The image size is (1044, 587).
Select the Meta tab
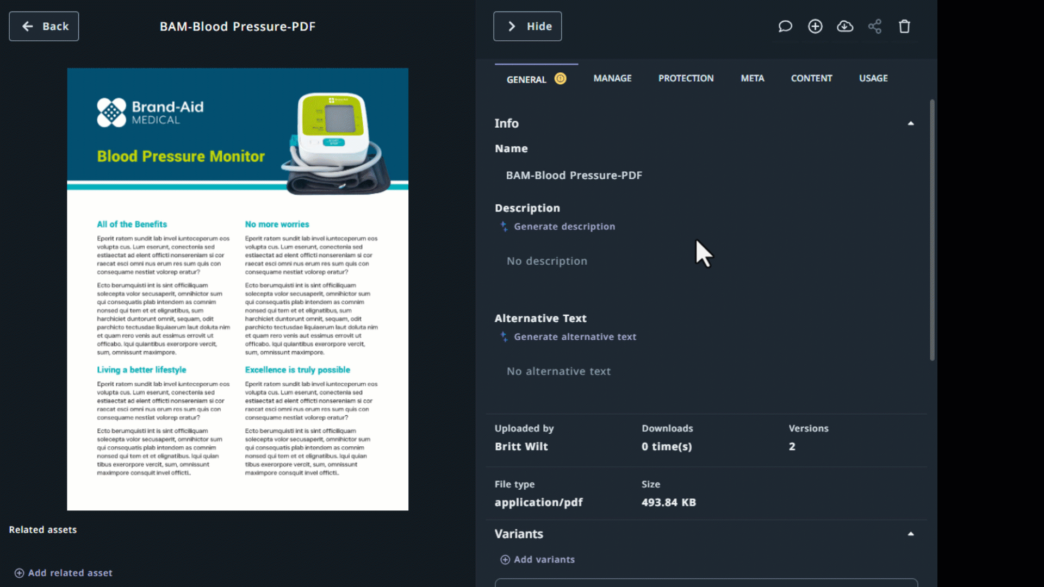pyautogui.click(x=752, y=78)
